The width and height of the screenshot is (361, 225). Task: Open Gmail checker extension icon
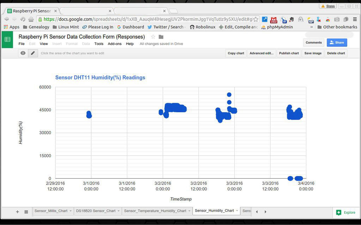pyautogui.click(x=274, y=20)
